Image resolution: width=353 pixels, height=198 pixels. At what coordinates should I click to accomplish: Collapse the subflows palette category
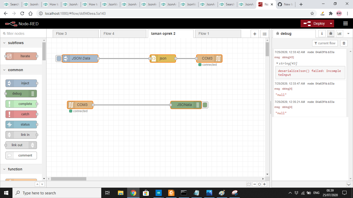(21, 43)
